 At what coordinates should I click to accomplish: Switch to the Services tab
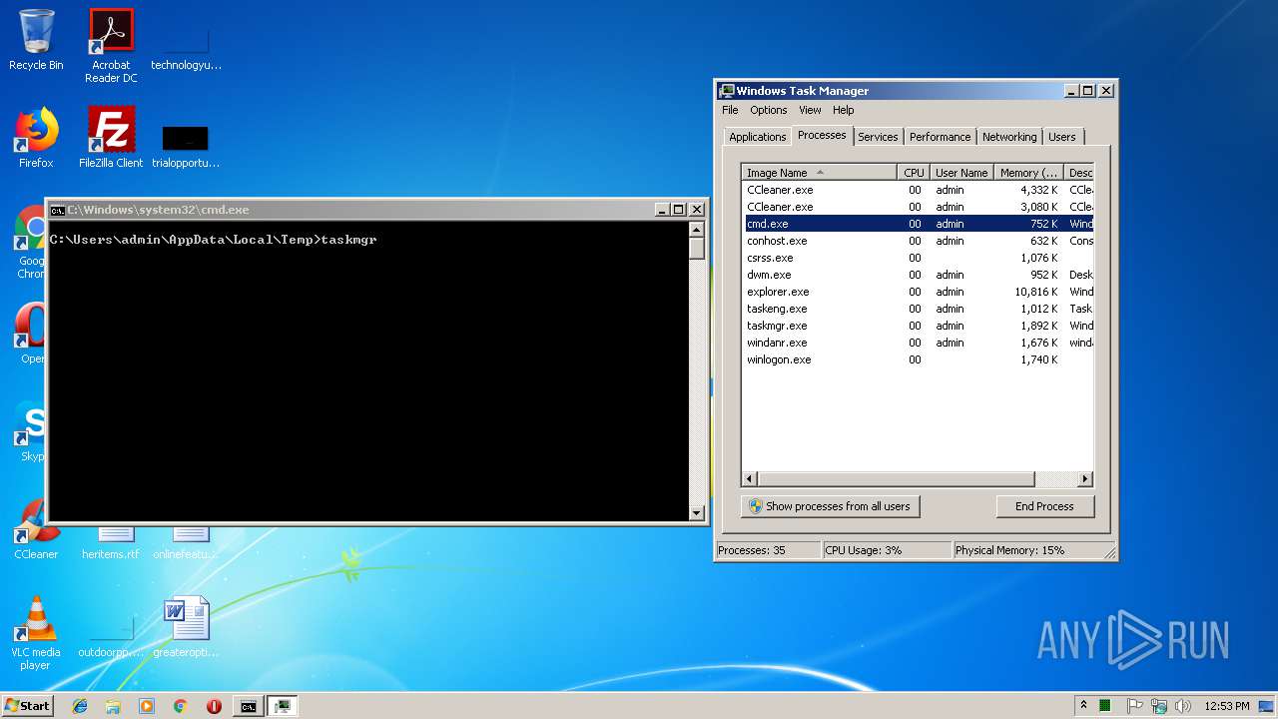(x=878, y=137)
